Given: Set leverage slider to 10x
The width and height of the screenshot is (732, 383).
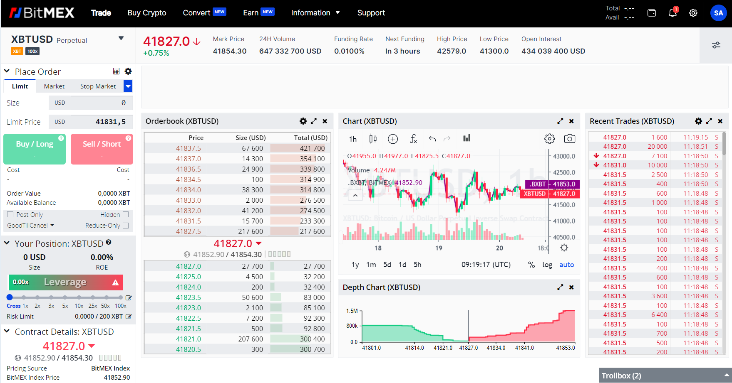Looking at the screenshot, I should pyautogui.click(x=79, y=297).
